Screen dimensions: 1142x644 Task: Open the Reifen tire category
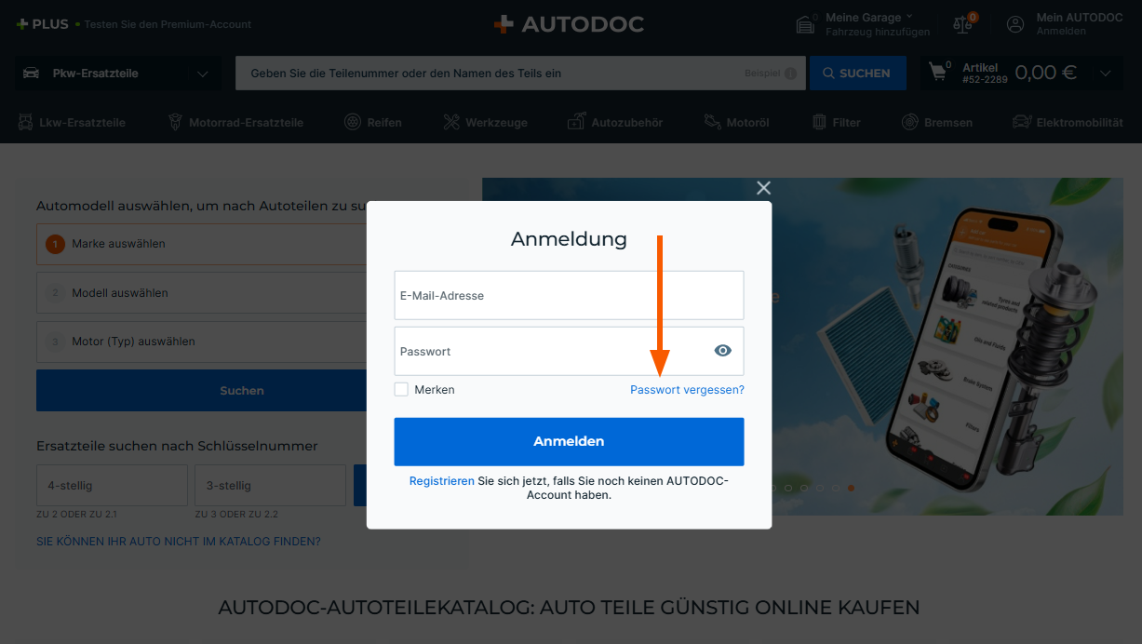(x=353, y=122)
